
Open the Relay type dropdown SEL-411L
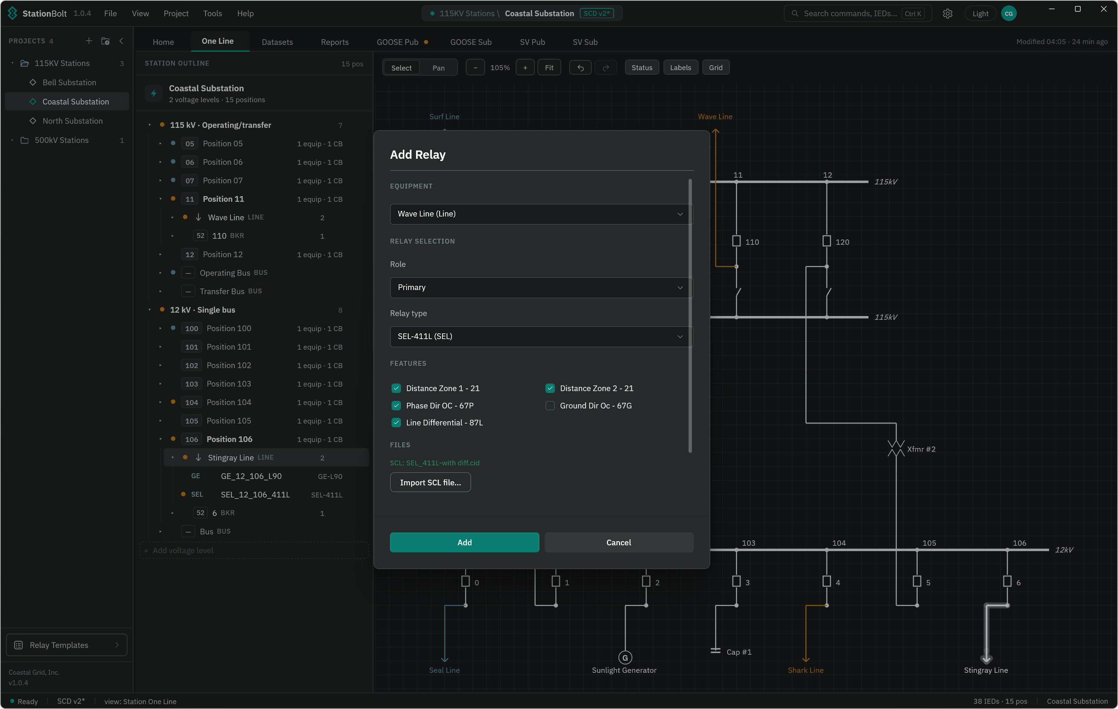[541, 337]
